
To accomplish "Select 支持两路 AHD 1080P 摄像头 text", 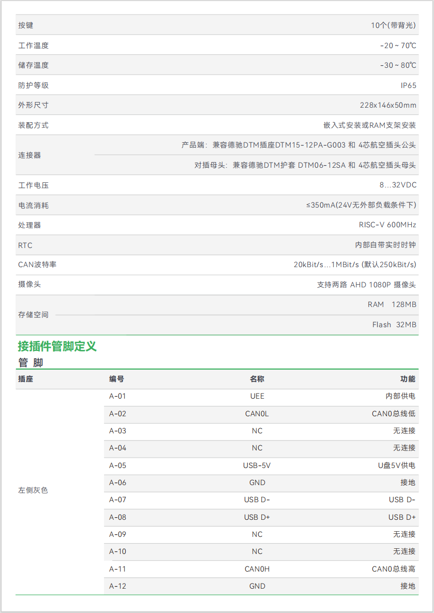I will (366, 285).
